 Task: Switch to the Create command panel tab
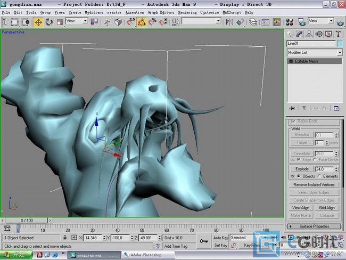(x=290, y=34)
